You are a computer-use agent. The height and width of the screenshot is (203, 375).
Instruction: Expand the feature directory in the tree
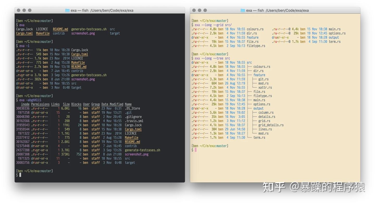tap(259, 75)
